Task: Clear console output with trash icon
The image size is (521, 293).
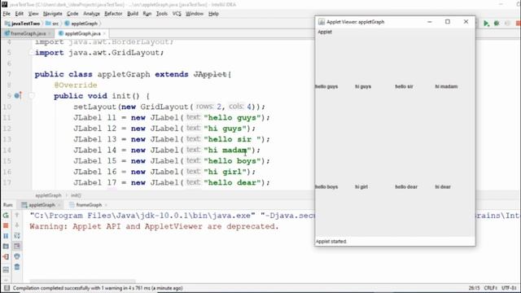Action: [17, 267]
